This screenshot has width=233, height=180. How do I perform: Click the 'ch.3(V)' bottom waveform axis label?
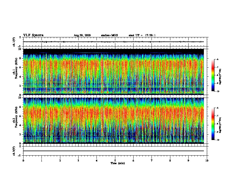pyautogui.click(x=14, y=151)
